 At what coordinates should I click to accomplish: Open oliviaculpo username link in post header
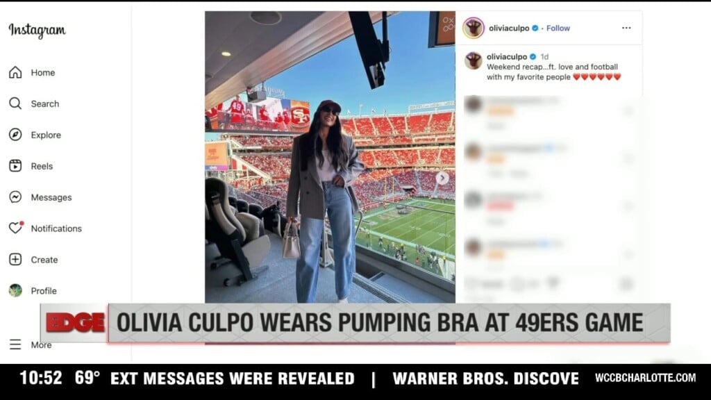pos(509,28)
